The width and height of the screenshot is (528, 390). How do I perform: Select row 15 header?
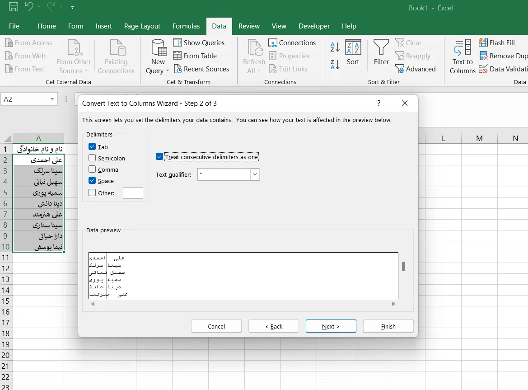pos(6,301)
